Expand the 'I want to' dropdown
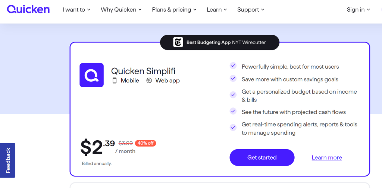382x188 pixels. click(x=76, y=10)
